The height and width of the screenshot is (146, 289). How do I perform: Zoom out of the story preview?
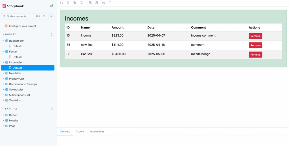click(x=75, y=3)
